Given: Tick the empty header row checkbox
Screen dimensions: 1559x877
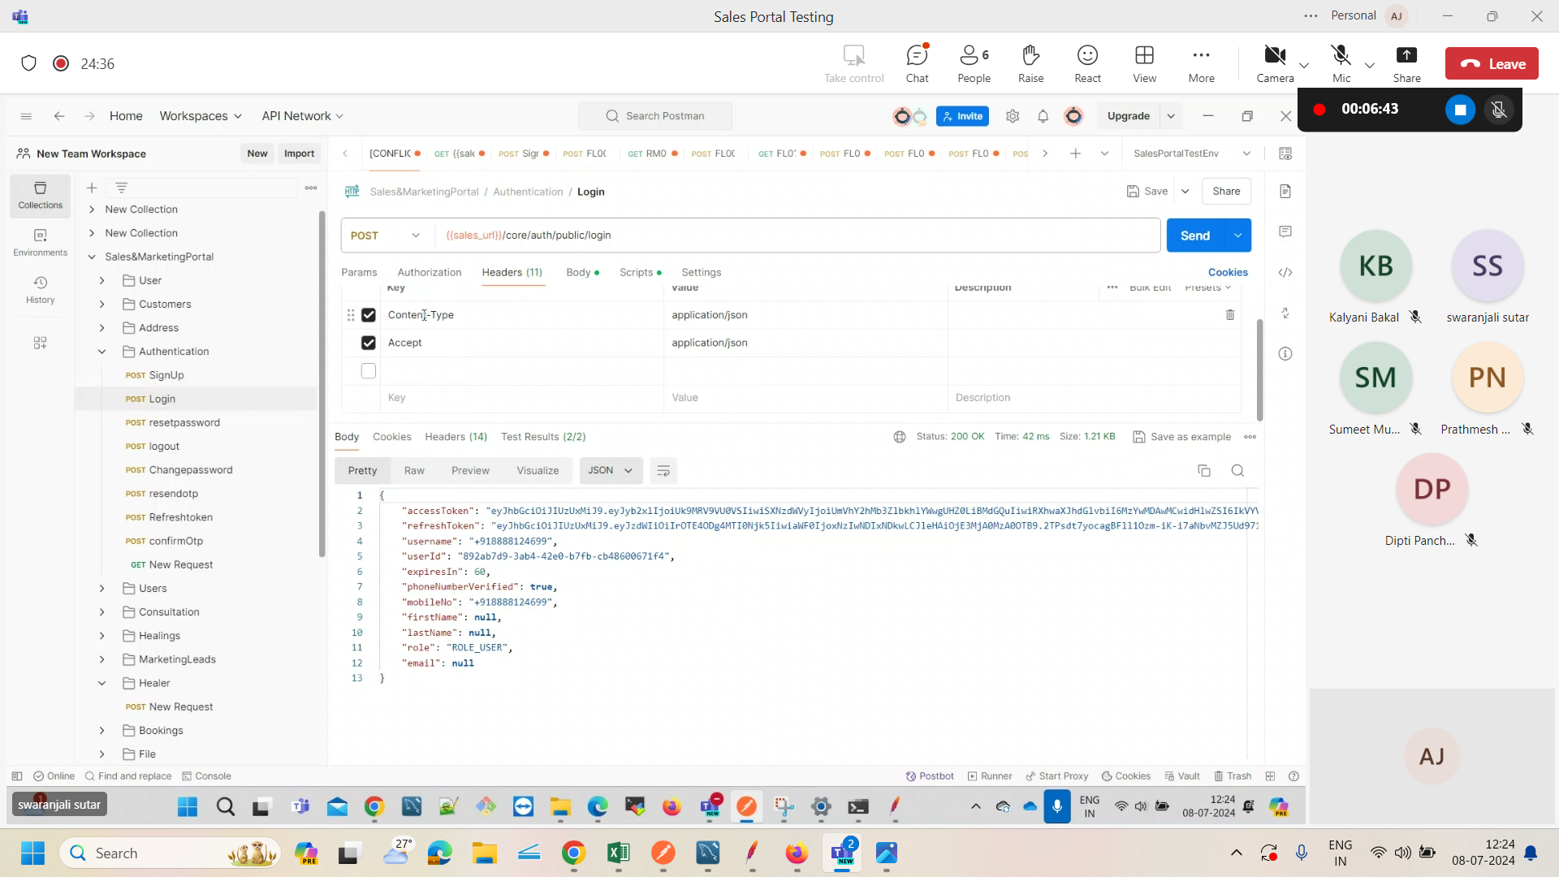Looking at the screenshot, I should 369,371.
